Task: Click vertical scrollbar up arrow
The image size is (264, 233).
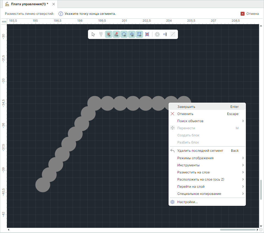Action: tap(261, 26)
